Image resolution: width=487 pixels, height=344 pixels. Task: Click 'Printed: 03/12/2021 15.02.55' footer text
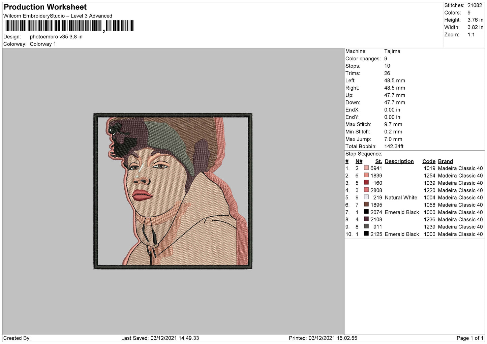point(323,338)
